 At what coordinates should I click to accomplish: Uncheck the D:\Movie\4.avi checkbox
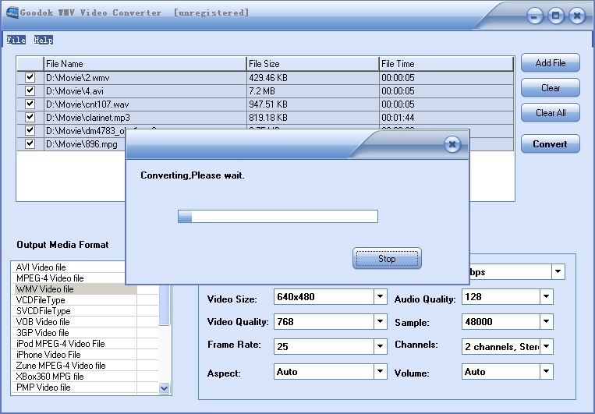point(30,90)
